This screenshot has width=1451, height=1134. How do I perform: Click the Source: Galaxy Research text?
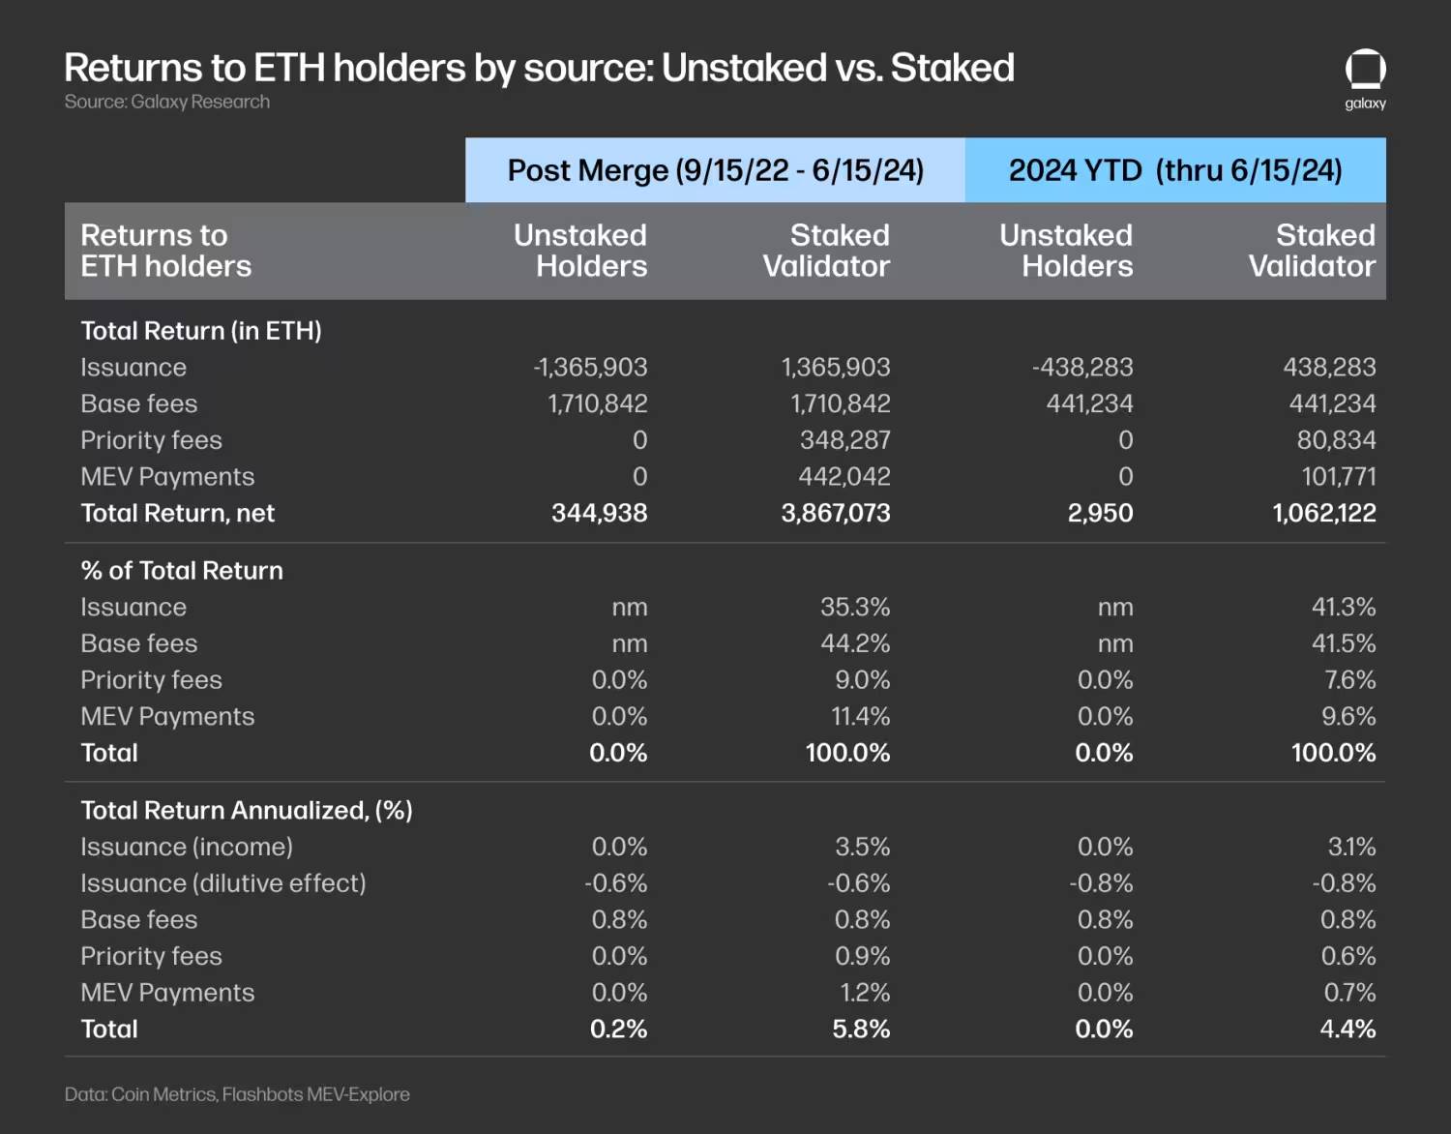167,102
